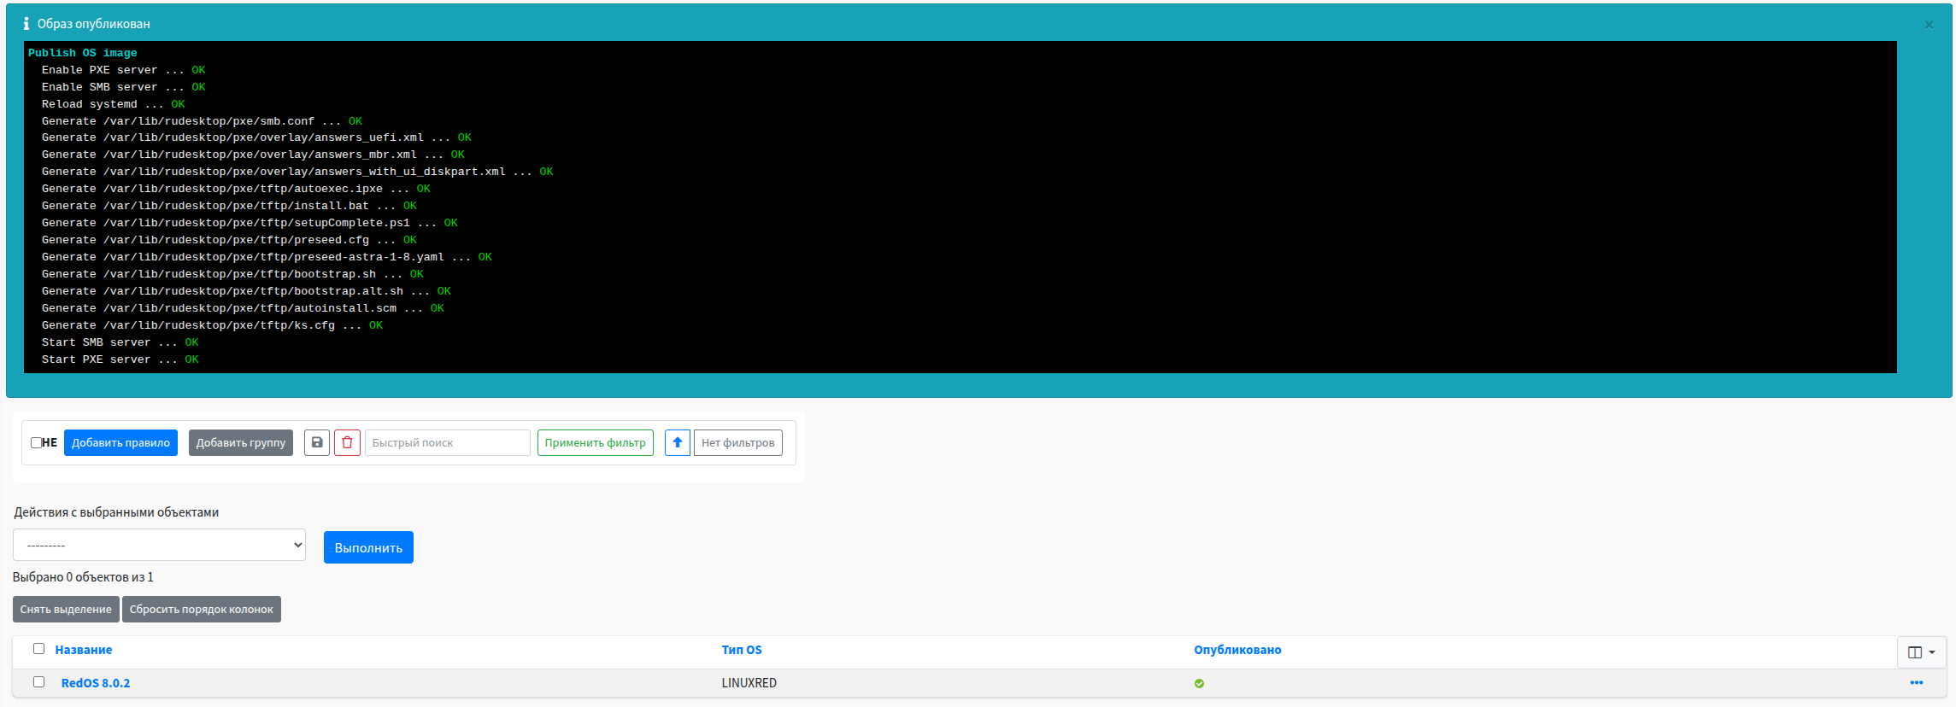The image size is (1956, 707).
Task: Expand the column visibility dropdown
Action: click(x=1921, y=652)
